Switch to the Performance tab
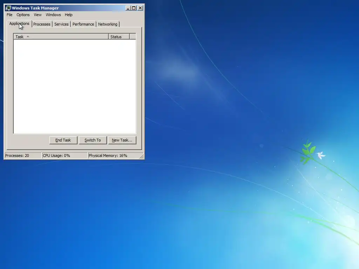 click(83, 24)
